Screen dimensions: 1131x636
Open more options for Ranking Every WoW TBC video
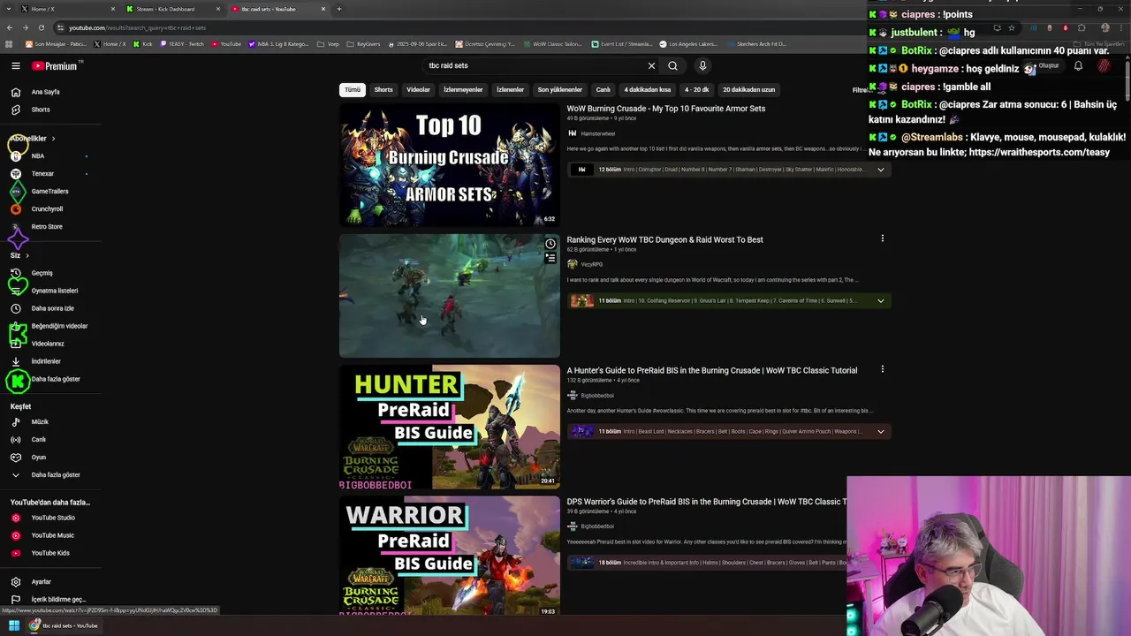coord(882,238)
